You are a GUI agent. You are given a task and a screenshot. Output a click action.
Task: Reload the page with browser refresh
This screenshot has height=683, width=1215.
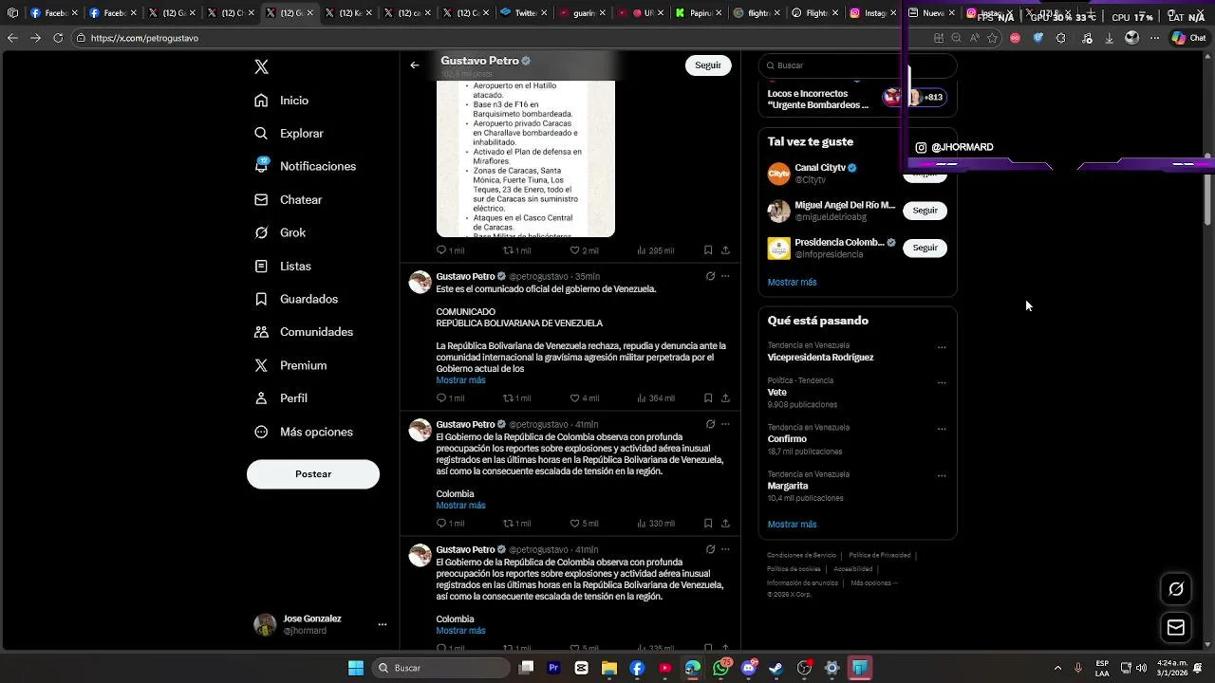coord(58,38)
